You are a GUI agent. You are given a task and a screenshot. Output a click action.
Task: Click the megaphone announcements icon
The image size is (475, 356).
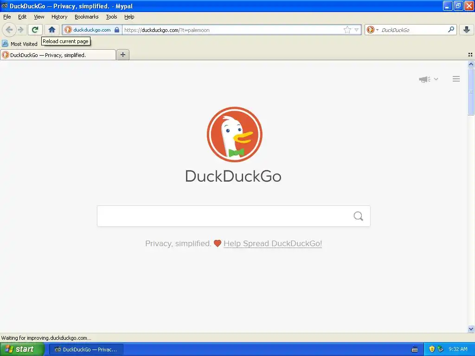pos(425,79)
